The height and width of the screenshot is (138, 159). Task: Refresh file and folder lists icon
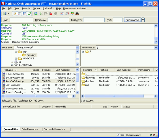coord(36,14)
